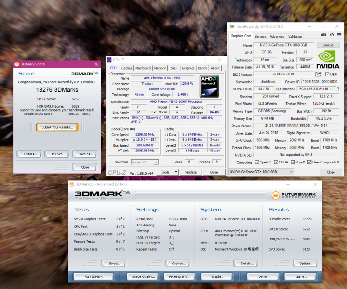Click the GPU-Z screenshot camera icon

(x=323, y=35)
